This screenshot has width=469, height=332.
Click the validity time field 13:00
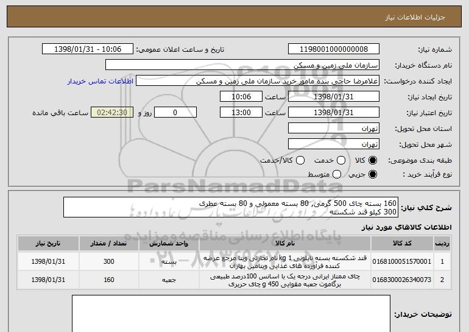coord(241,113)
